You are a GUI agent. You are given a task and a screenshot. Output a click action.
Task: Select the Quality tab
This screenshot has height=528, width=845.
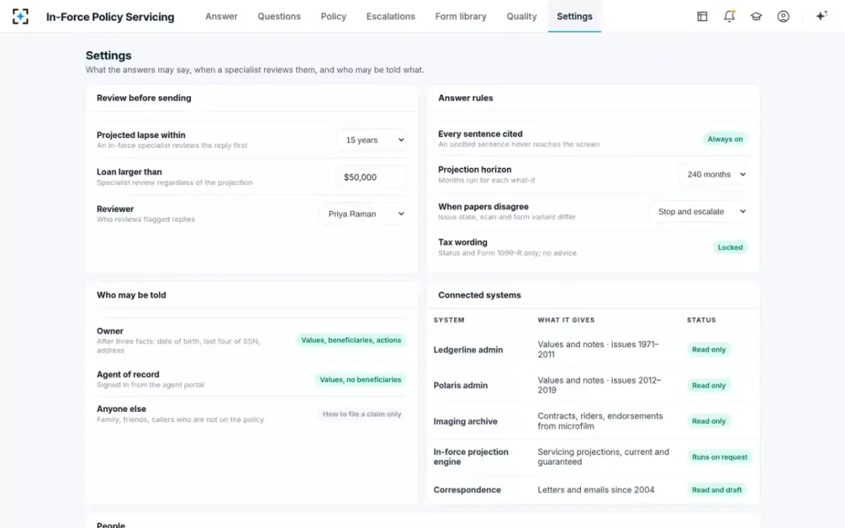point(522,16)
